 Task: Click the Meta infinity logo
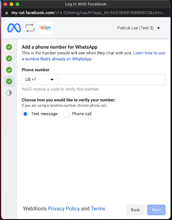(14, 28)
